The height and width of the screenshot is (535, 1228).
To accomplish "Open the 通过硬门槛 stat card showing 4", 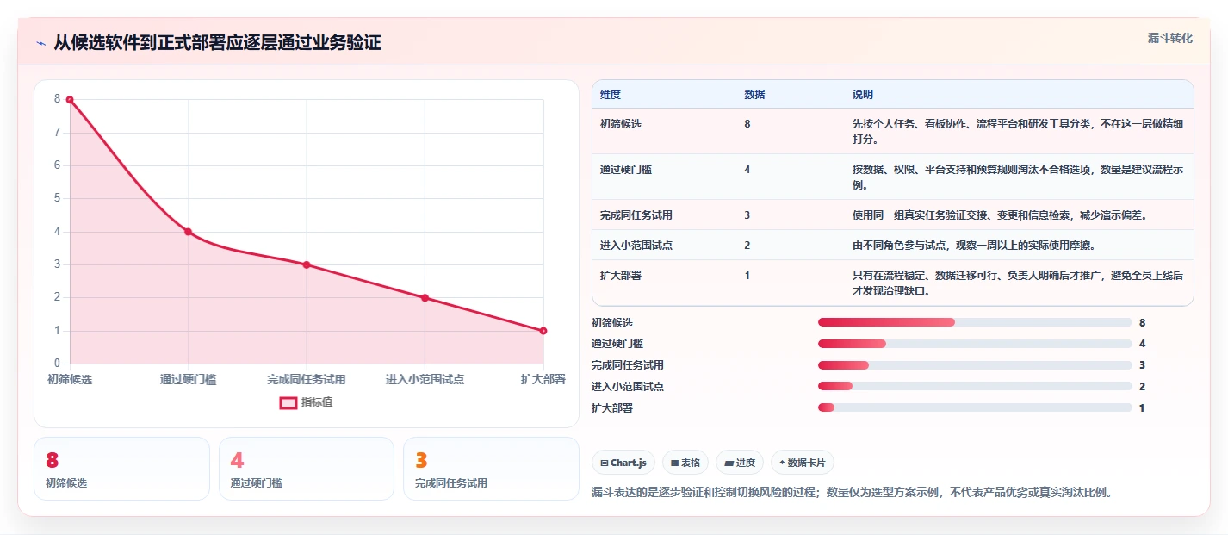I will tap(307, 469).
